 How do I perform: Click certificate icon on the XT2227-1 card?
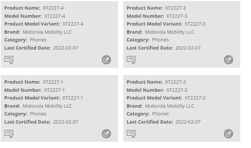[x=9, y=134]
